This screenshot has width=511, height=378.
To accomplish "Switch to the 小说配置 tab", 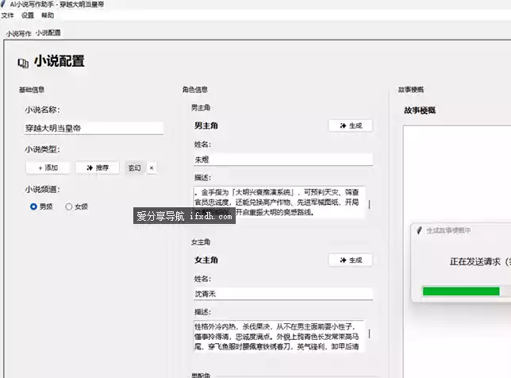I will tap(48, 33).
